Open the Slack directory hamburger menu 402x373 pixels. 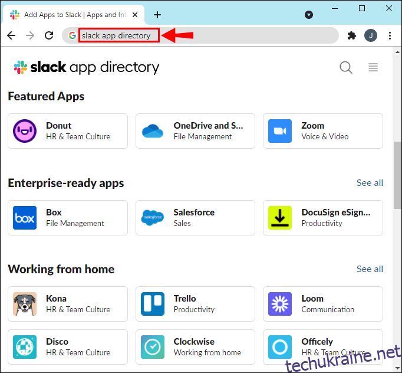click(x=373, y=67)
